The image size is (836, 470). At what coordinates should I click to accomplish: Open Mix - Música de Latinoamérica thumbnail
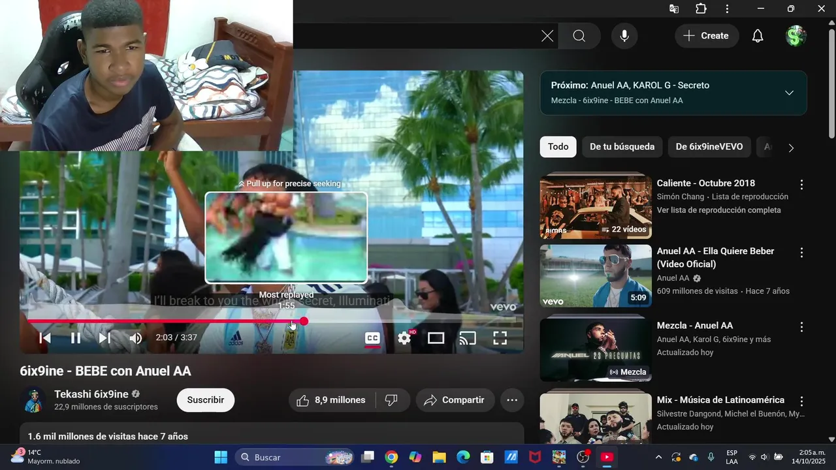click(596, 418)
